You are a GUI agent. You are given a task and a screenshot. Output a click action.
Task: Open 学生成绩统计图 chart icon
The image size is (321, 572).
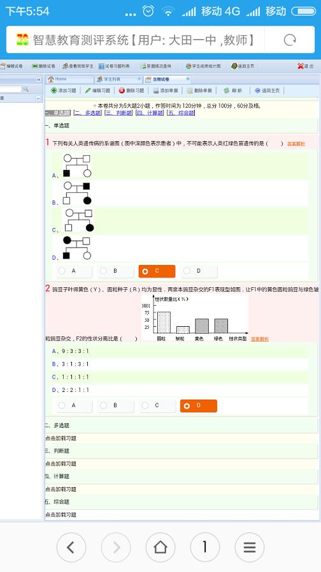click(x=189, y=66)
